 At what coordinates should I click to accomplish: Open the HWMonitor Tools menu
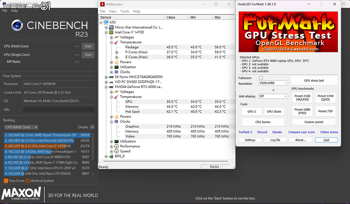click(x=125, y=12)
